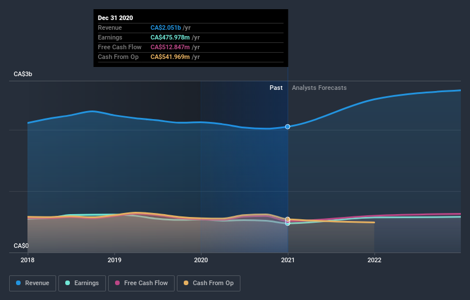This screenshot has height=300, width=470.
Task: Click the Revenue row label in tooltip
Action: [x=110, y=27]
